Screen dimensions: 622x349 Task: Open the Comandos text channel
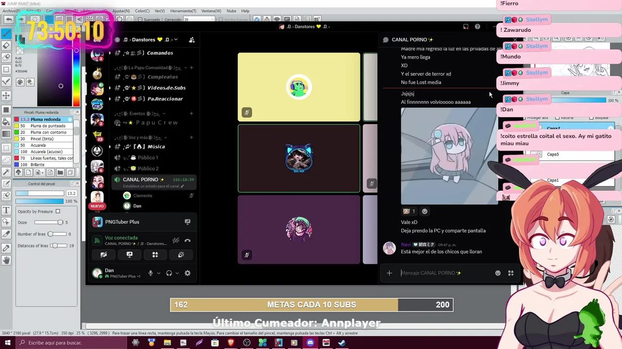pos(154,53)
